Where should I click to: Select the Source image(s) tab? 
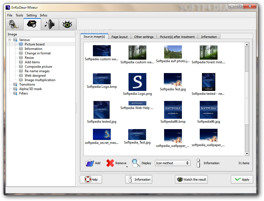(x=94, y=37)
